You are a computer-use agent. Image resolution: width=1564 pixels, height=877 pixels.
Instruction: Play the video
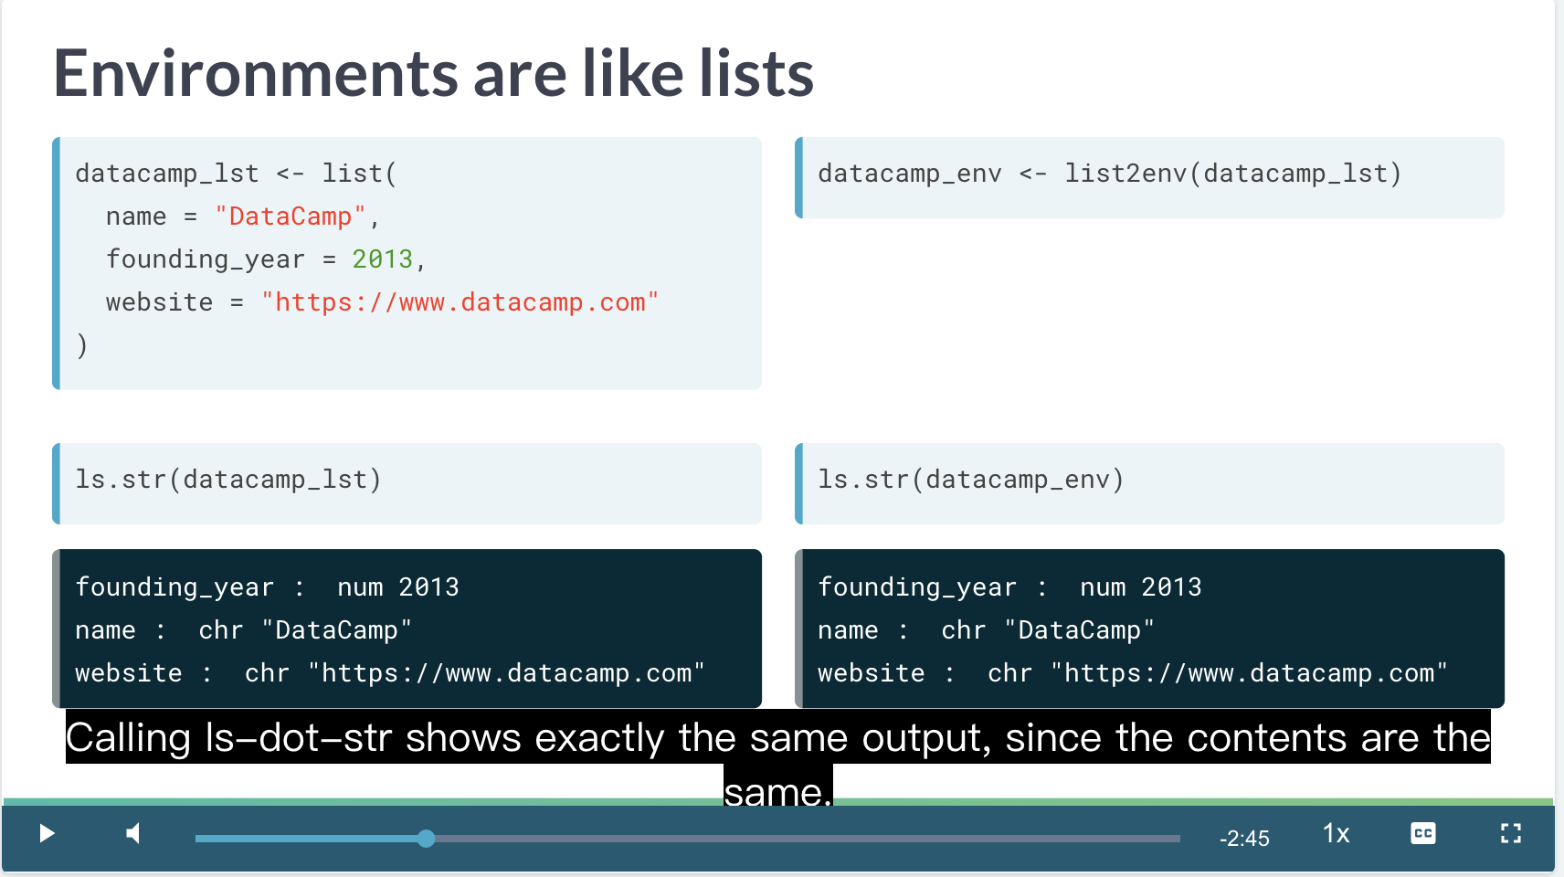click(x=47, y=833)
